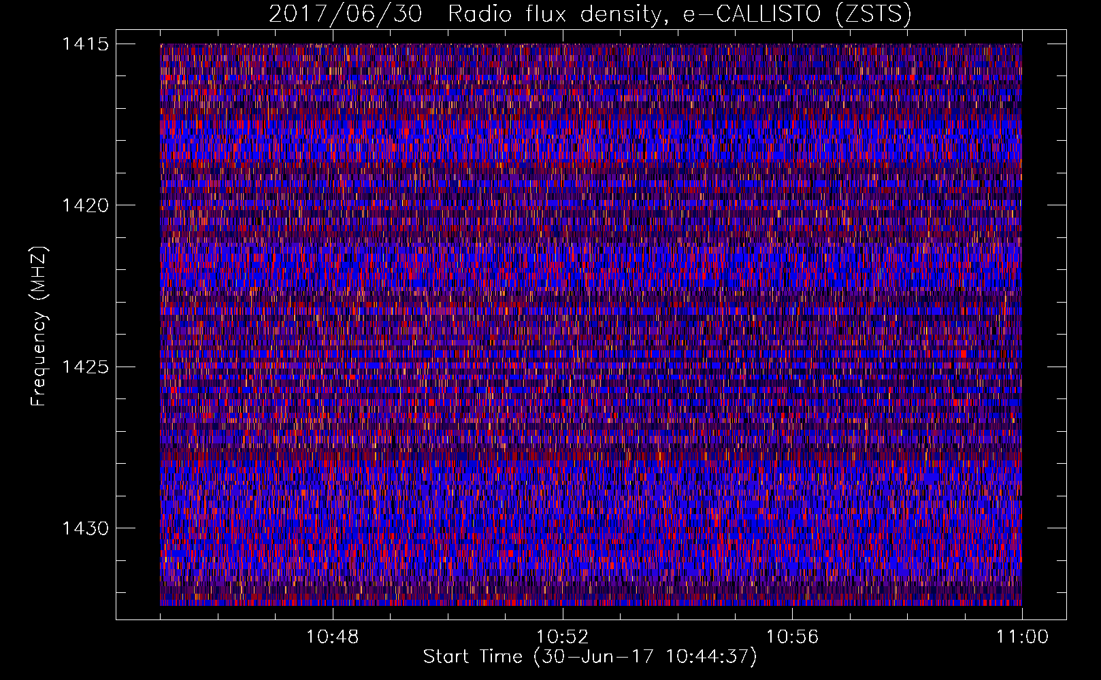The height and width of the screenshot is (680, 1101).
Task: Click the 1420 frequency tick label
Action: click(85, 205)
